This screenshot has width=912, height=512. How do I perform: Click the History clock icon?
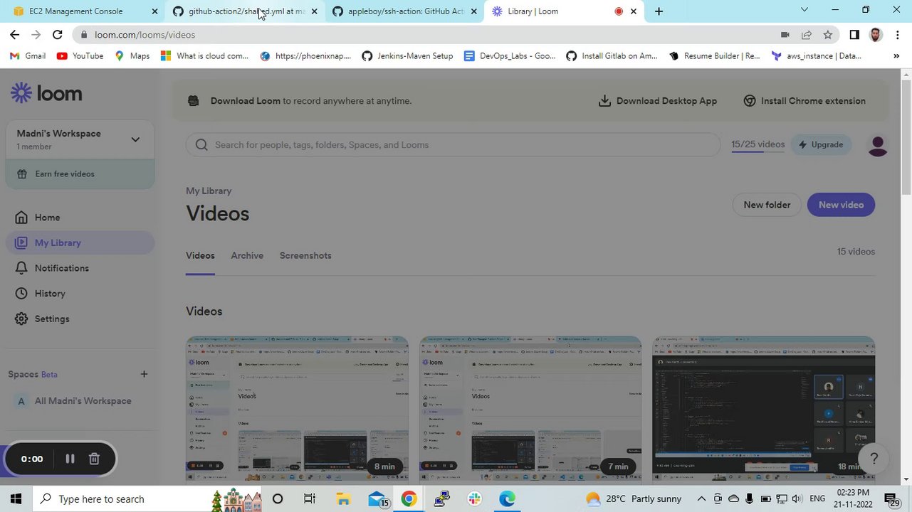[21, 294]
